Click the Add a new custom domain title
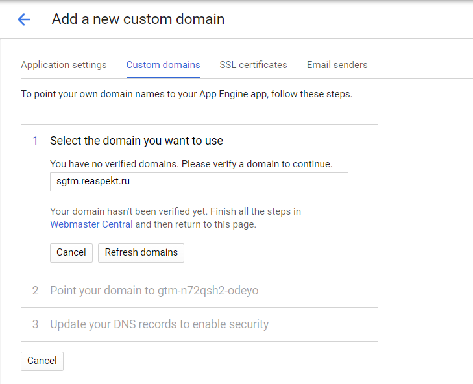The image size is (473, 384). pyautogui.click(x=138, y=19)
